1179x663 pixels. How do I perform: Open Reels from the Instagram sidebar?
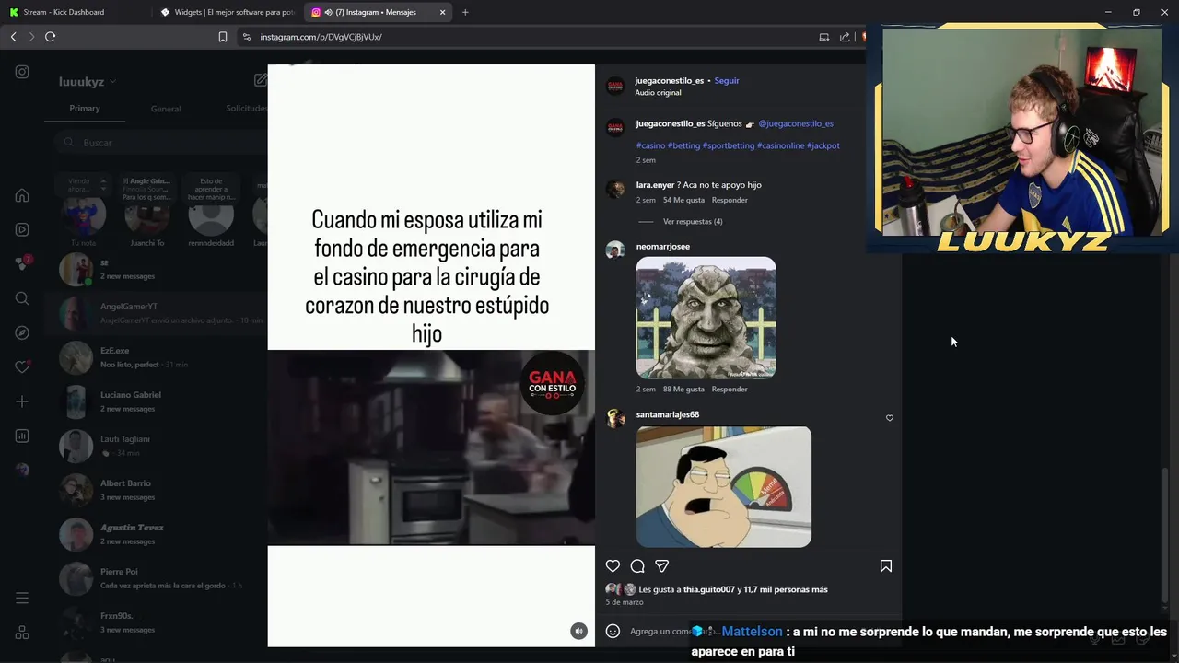pyautogui.click(x=22, y=229)
